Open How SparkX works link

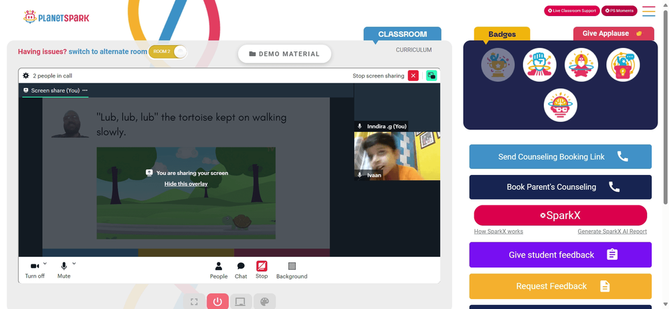[x=498, y=232]
